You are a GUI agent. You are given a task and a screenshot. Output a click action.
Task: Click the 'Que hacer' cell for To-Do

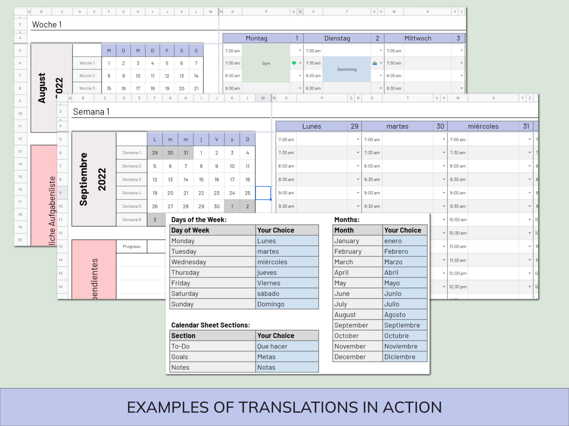[287, 346]
